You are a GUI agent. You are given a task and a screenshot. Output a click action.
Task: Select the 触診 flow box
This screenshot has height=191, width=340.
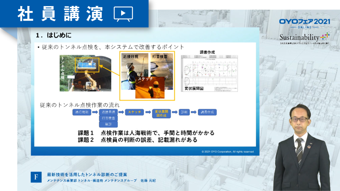tap(108, 124)
